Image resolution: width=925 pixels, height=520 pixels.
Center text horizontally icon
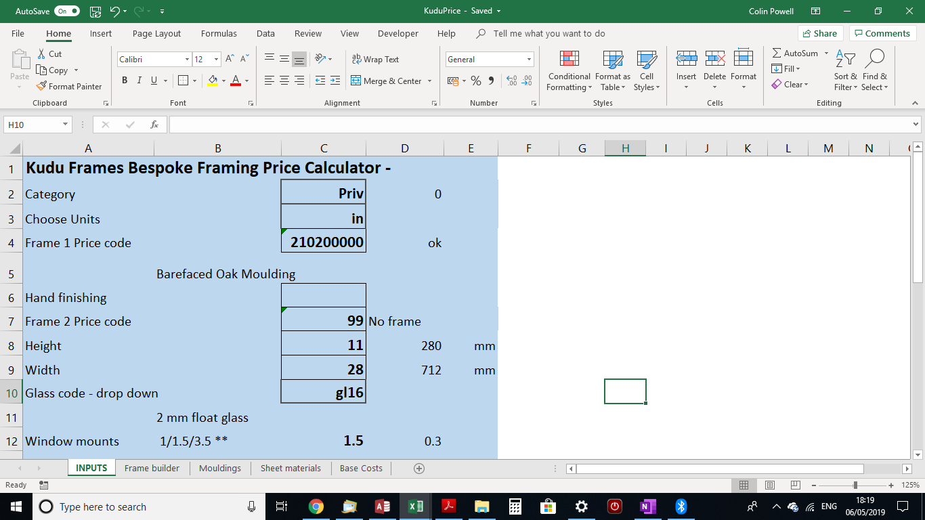coord(284,81)
